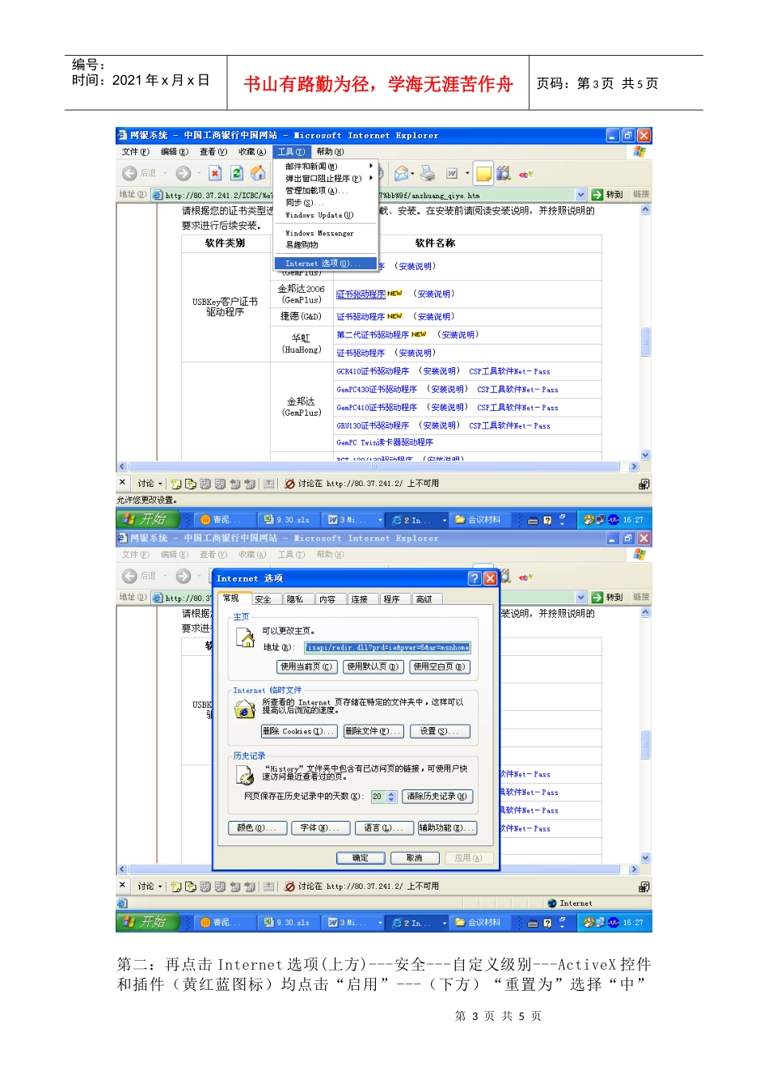This screenshot has width=768, height=1087.
Task: Click the Research icon beside eBay in the upper toolbar
Action: [x=504, y=173]
